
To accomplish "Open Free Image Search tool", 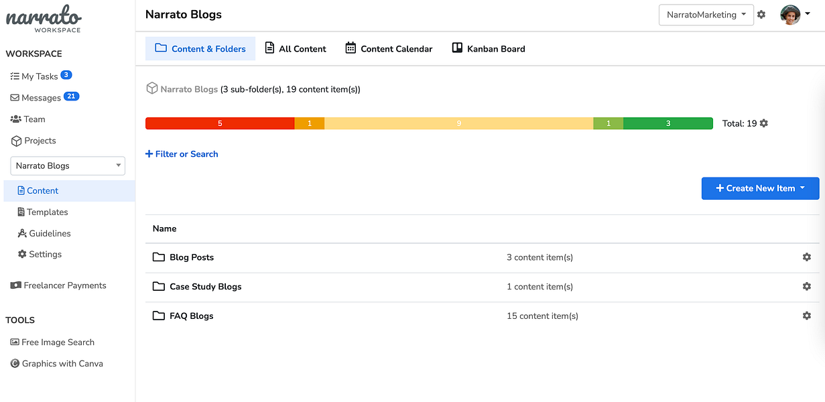I will click(52, 342).
